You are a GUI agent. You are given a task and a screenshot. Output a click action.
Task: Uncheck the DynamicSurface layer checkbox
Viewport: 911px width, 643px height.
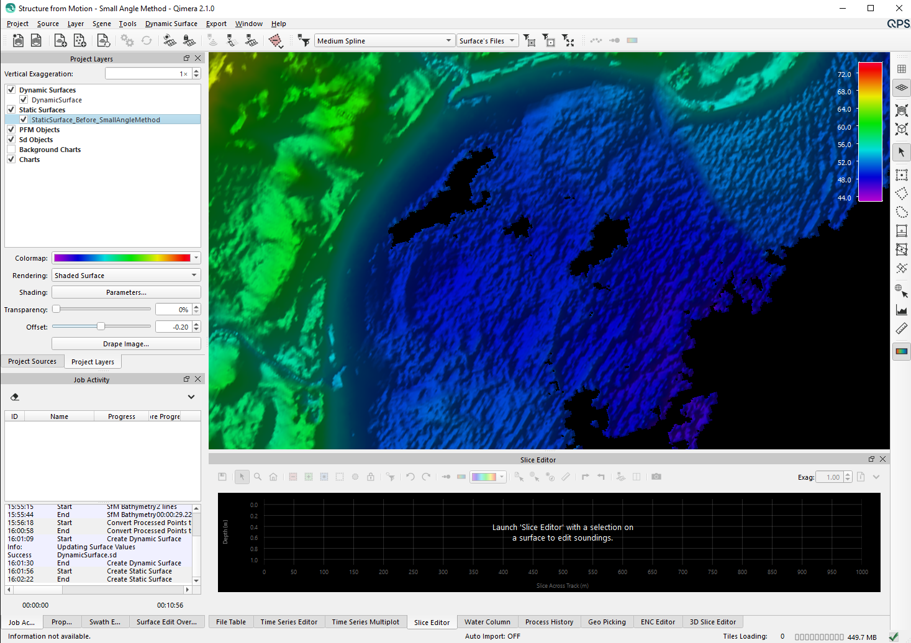(x=24, y=99)
